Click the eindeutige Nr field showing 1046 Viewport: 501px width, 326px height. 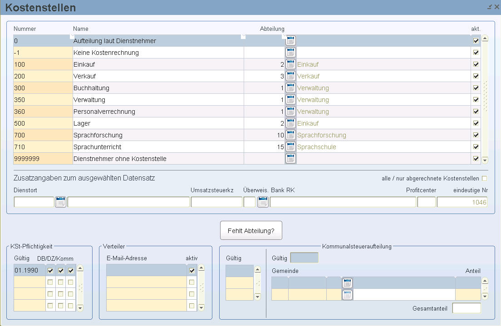tap(462, 202)
